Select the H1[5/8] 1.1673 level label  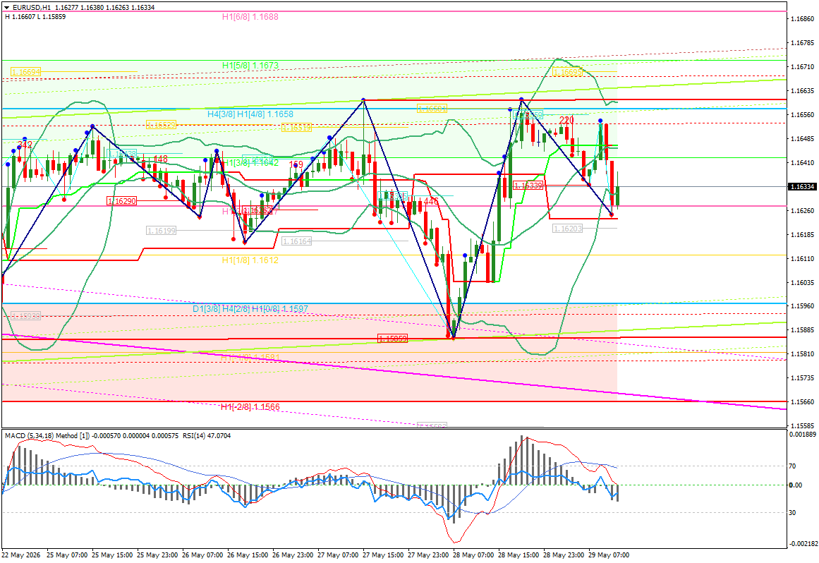coord(250,66)
